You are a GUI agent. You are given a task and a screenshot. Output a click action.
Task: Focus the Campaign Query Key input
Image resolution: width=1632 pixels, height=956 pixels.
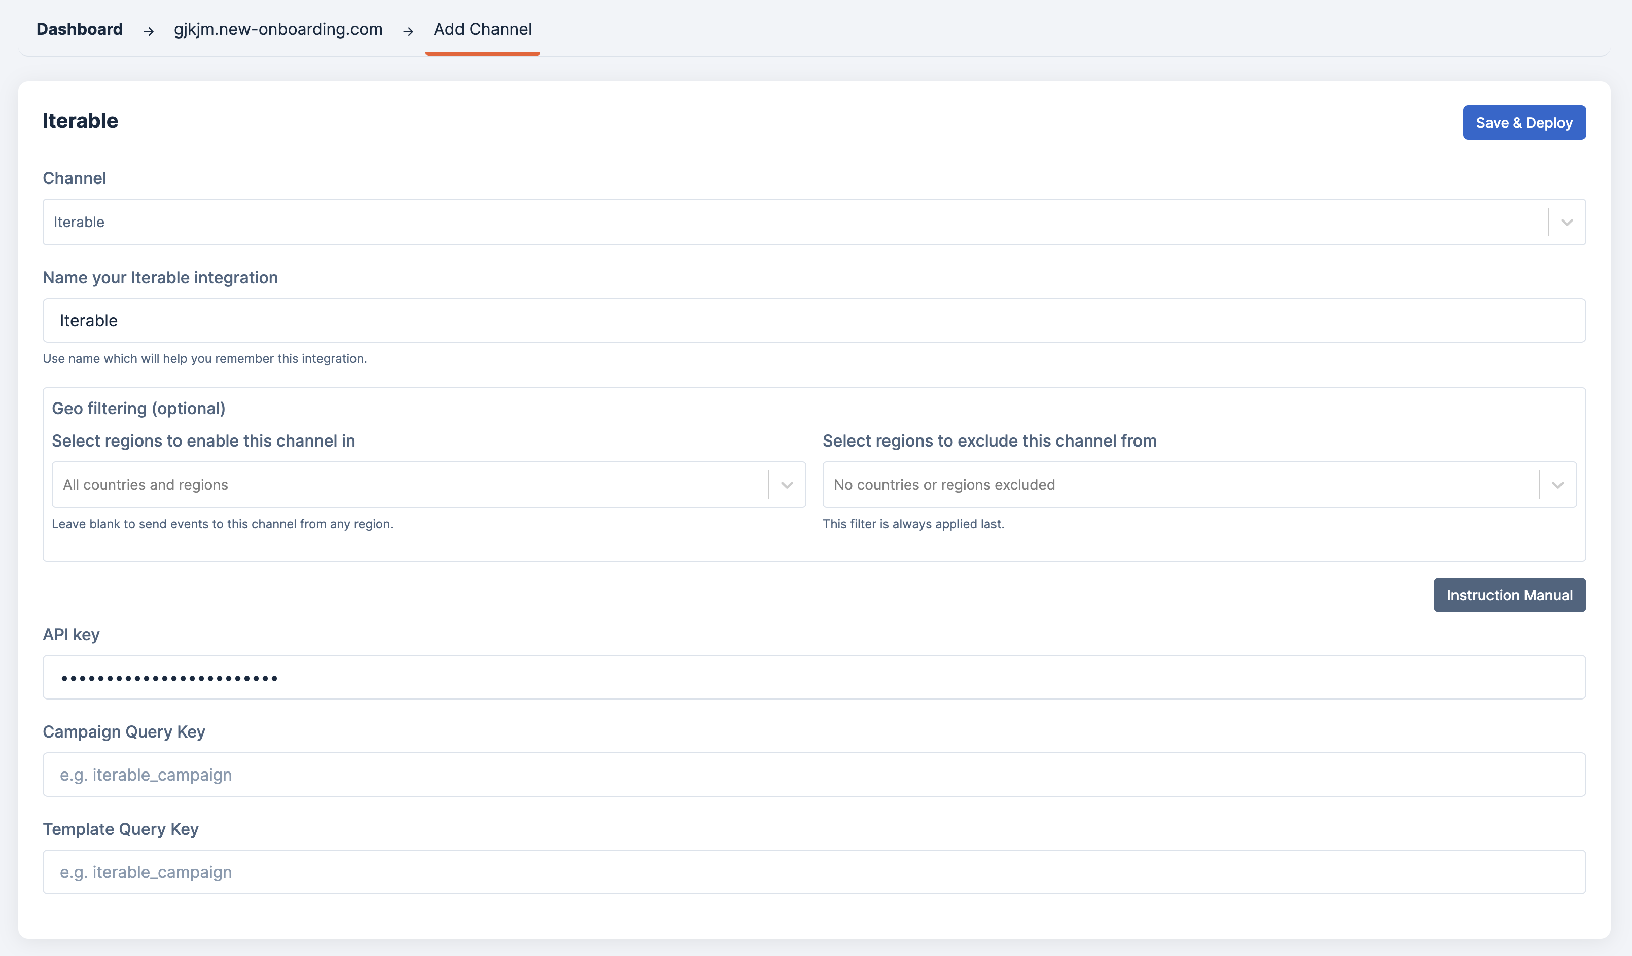(813, 775)
